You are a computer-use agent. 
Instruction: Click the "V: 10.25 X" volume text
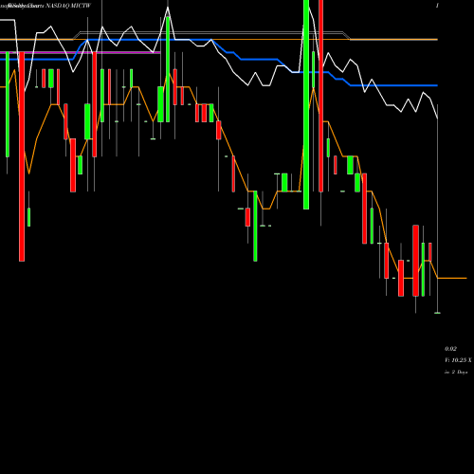click(458, 360)
